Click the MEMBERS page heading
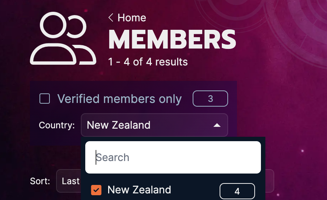This screenshot has width=327, height=200. tap(172, 39)
